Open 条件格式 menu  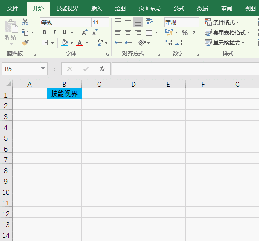[x=222, y=22]
